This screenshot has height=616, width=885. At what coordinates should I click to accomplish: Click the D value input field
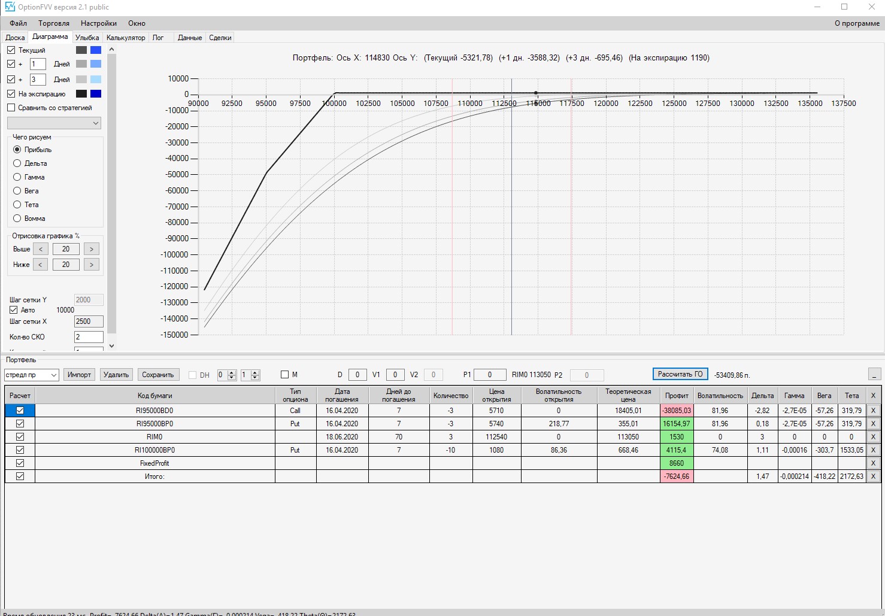coord(357,375)
